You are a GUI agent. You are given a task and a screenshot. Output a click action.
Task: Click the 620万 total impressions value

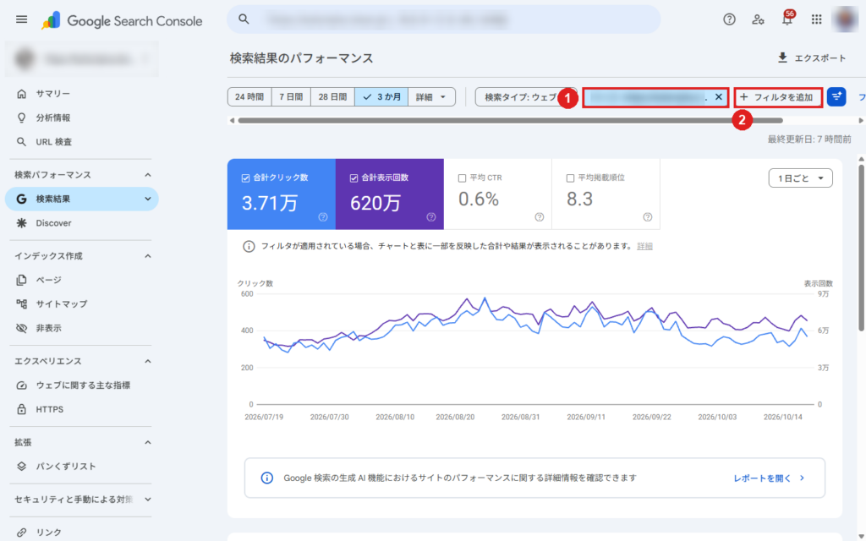pyautogui.click(x=375, y=203)
